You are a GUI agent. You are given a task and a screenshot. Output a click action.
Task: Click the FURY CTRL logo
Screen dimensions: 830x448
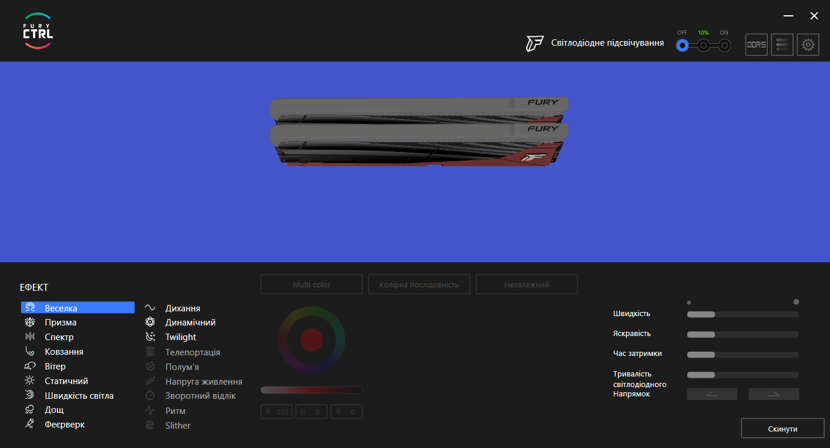(x=38, y=31)
